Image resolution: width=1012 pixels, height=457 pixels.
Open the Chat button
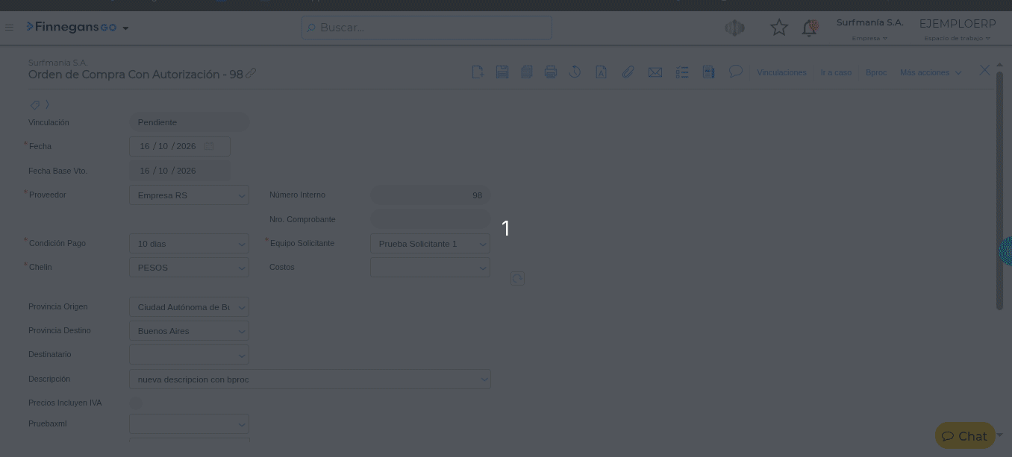tap(965, 436)
